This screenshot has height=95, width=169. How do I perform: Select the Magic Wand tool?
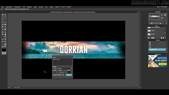(x=3, y=20)
